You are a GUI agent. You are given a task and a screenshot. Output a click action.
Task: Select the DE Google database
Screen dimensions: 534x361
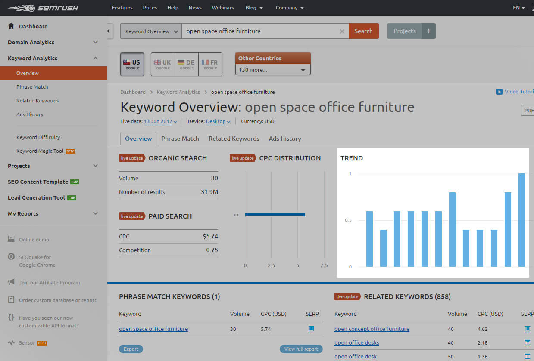click(187, 65)
